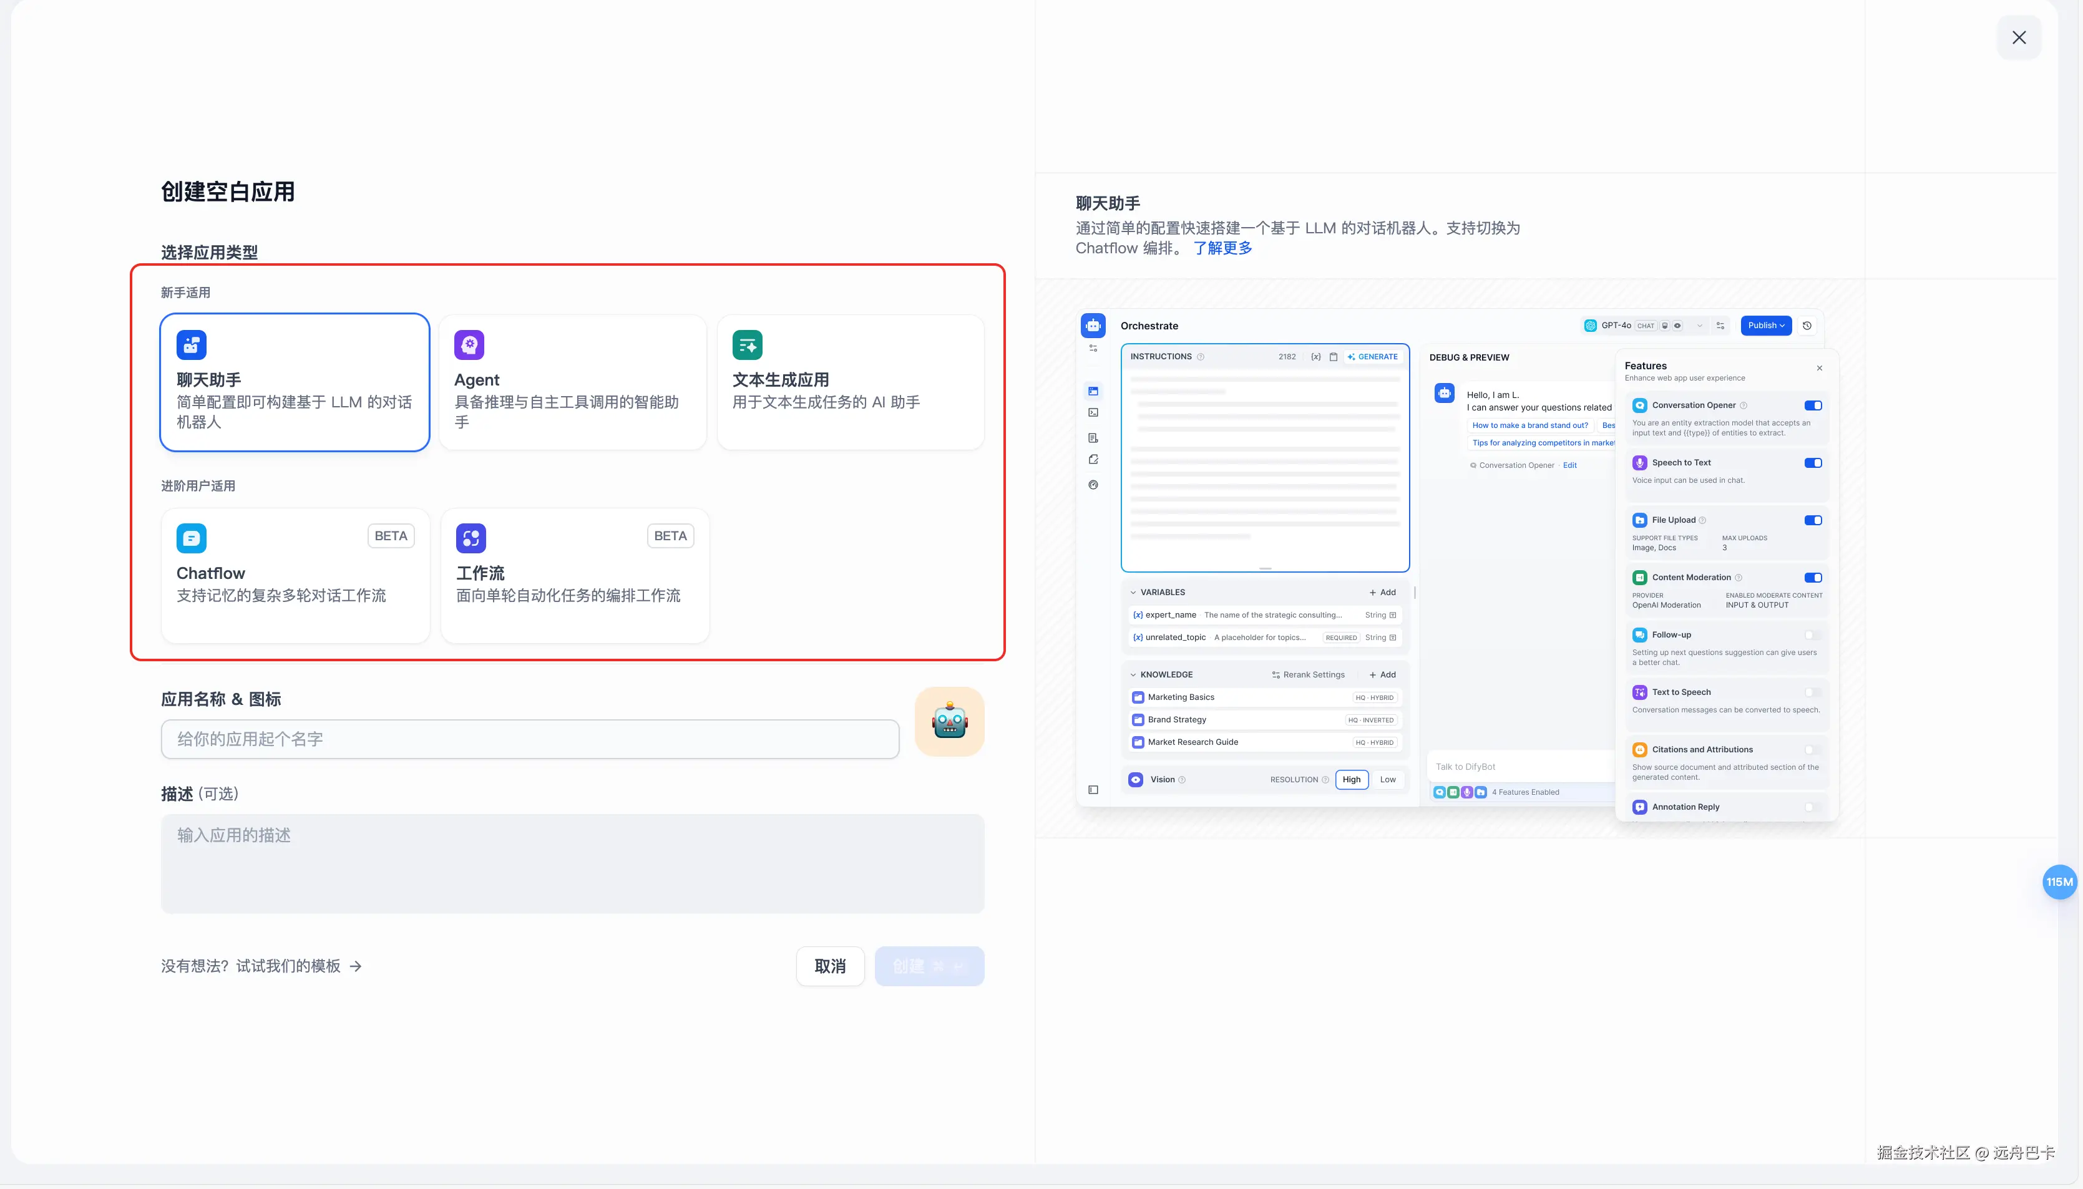The width and height of the screenshot is (2083, 1189).
Task: Select High vision resolution option
Action: (x=1351, y=780)
